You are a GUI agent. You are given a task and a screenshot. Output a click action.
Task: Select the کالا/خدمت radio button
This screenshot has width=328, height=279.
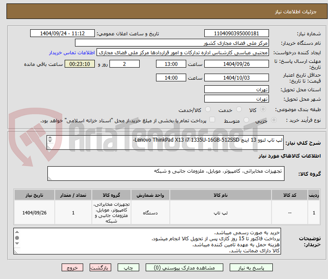(208, 109)
